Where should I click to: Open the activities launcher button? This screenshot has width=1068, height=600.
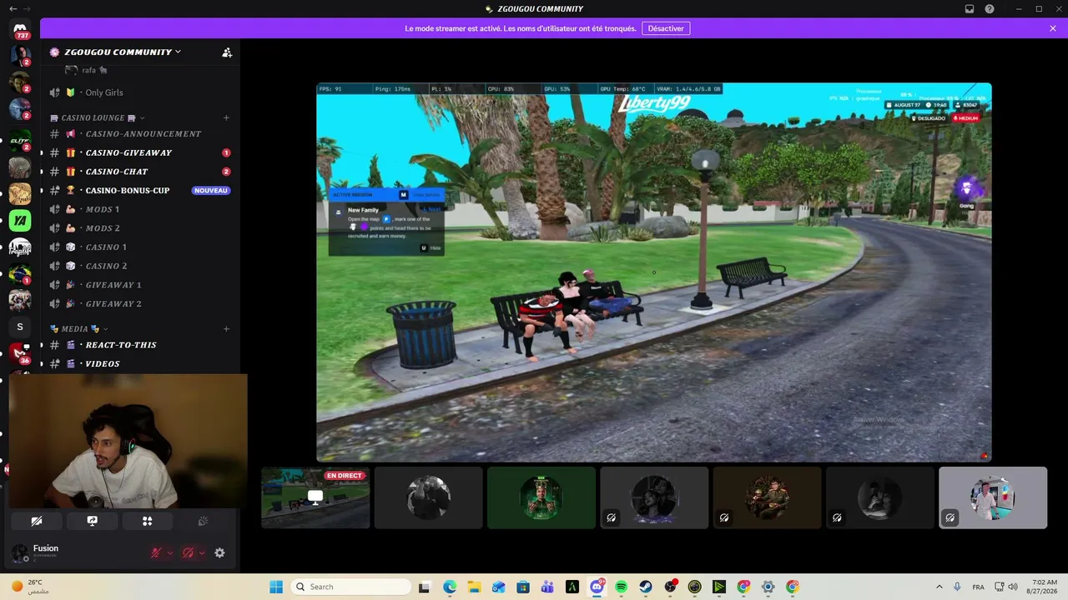pyautogui.click(x=147, y=521)
